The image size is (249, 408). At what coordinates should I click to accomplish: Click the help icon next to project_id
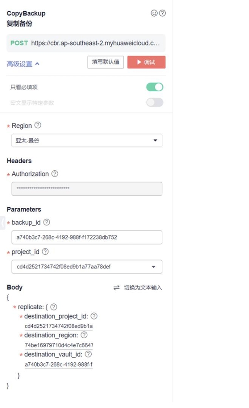45,252
